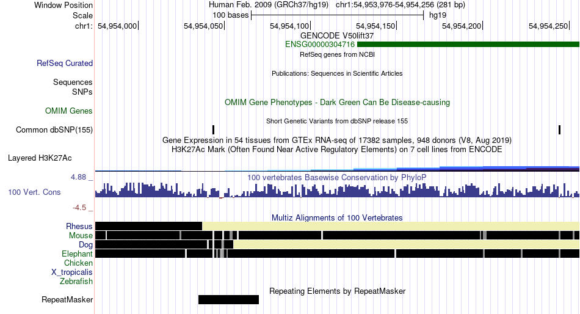Click the H3K27Ac Mark ENCODE track title

[337, 150]
